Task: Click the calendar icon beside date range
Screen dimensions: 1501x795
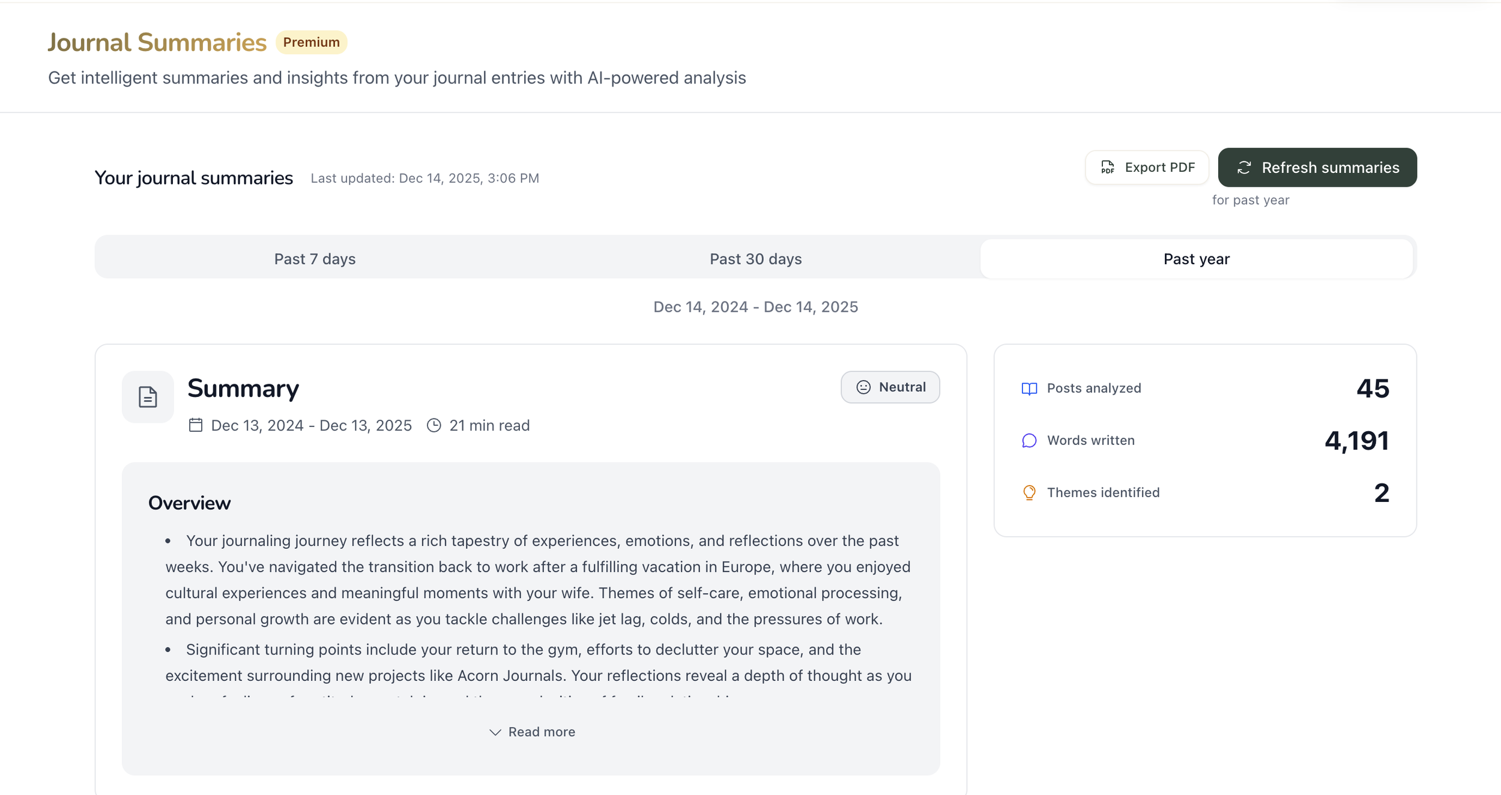Action: 196,425
